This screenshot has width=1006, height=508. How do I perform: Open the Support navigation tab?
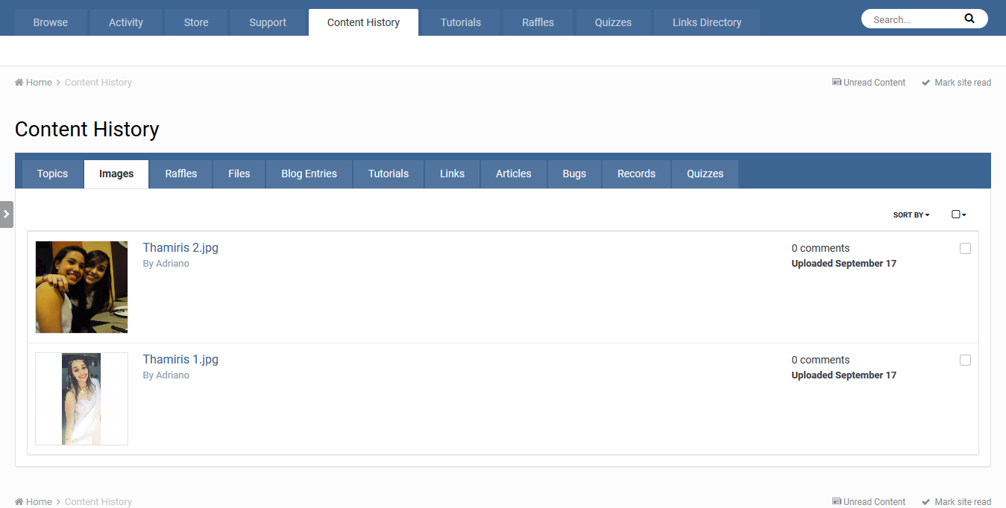(268, 22)
